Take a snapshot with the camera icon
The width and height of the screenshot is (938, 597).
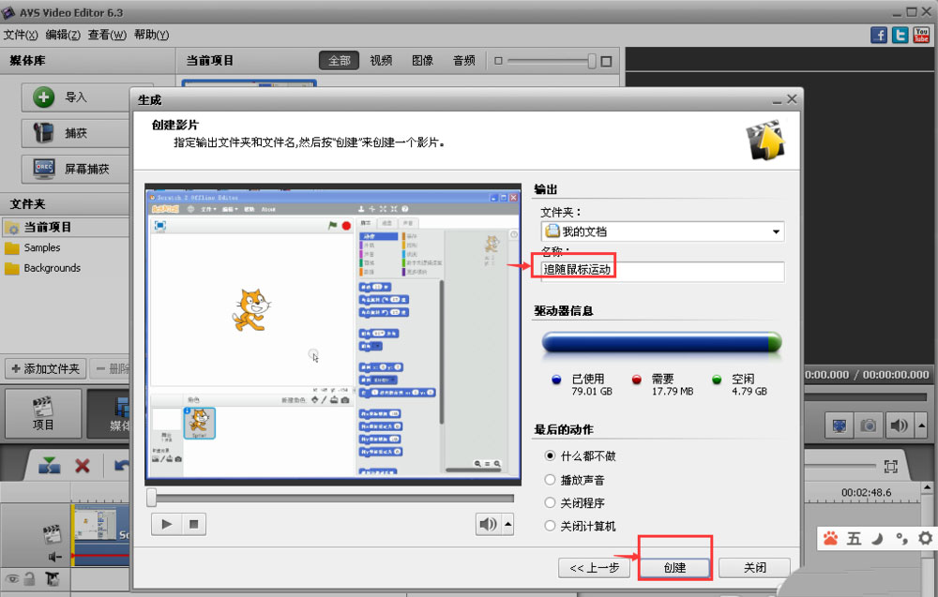pyautogui.click(x=868, y=425)
